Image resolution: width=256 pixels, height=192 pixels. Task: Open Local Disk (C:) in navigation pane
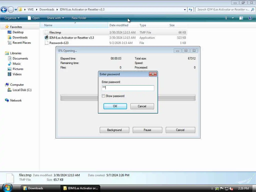pos(22,90)
